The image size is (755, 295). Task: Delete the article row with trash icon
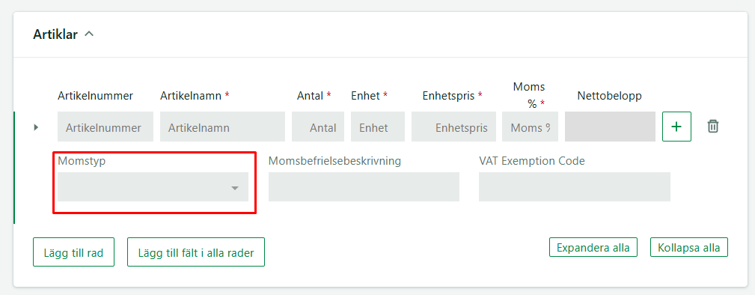(x=712, y=127)
